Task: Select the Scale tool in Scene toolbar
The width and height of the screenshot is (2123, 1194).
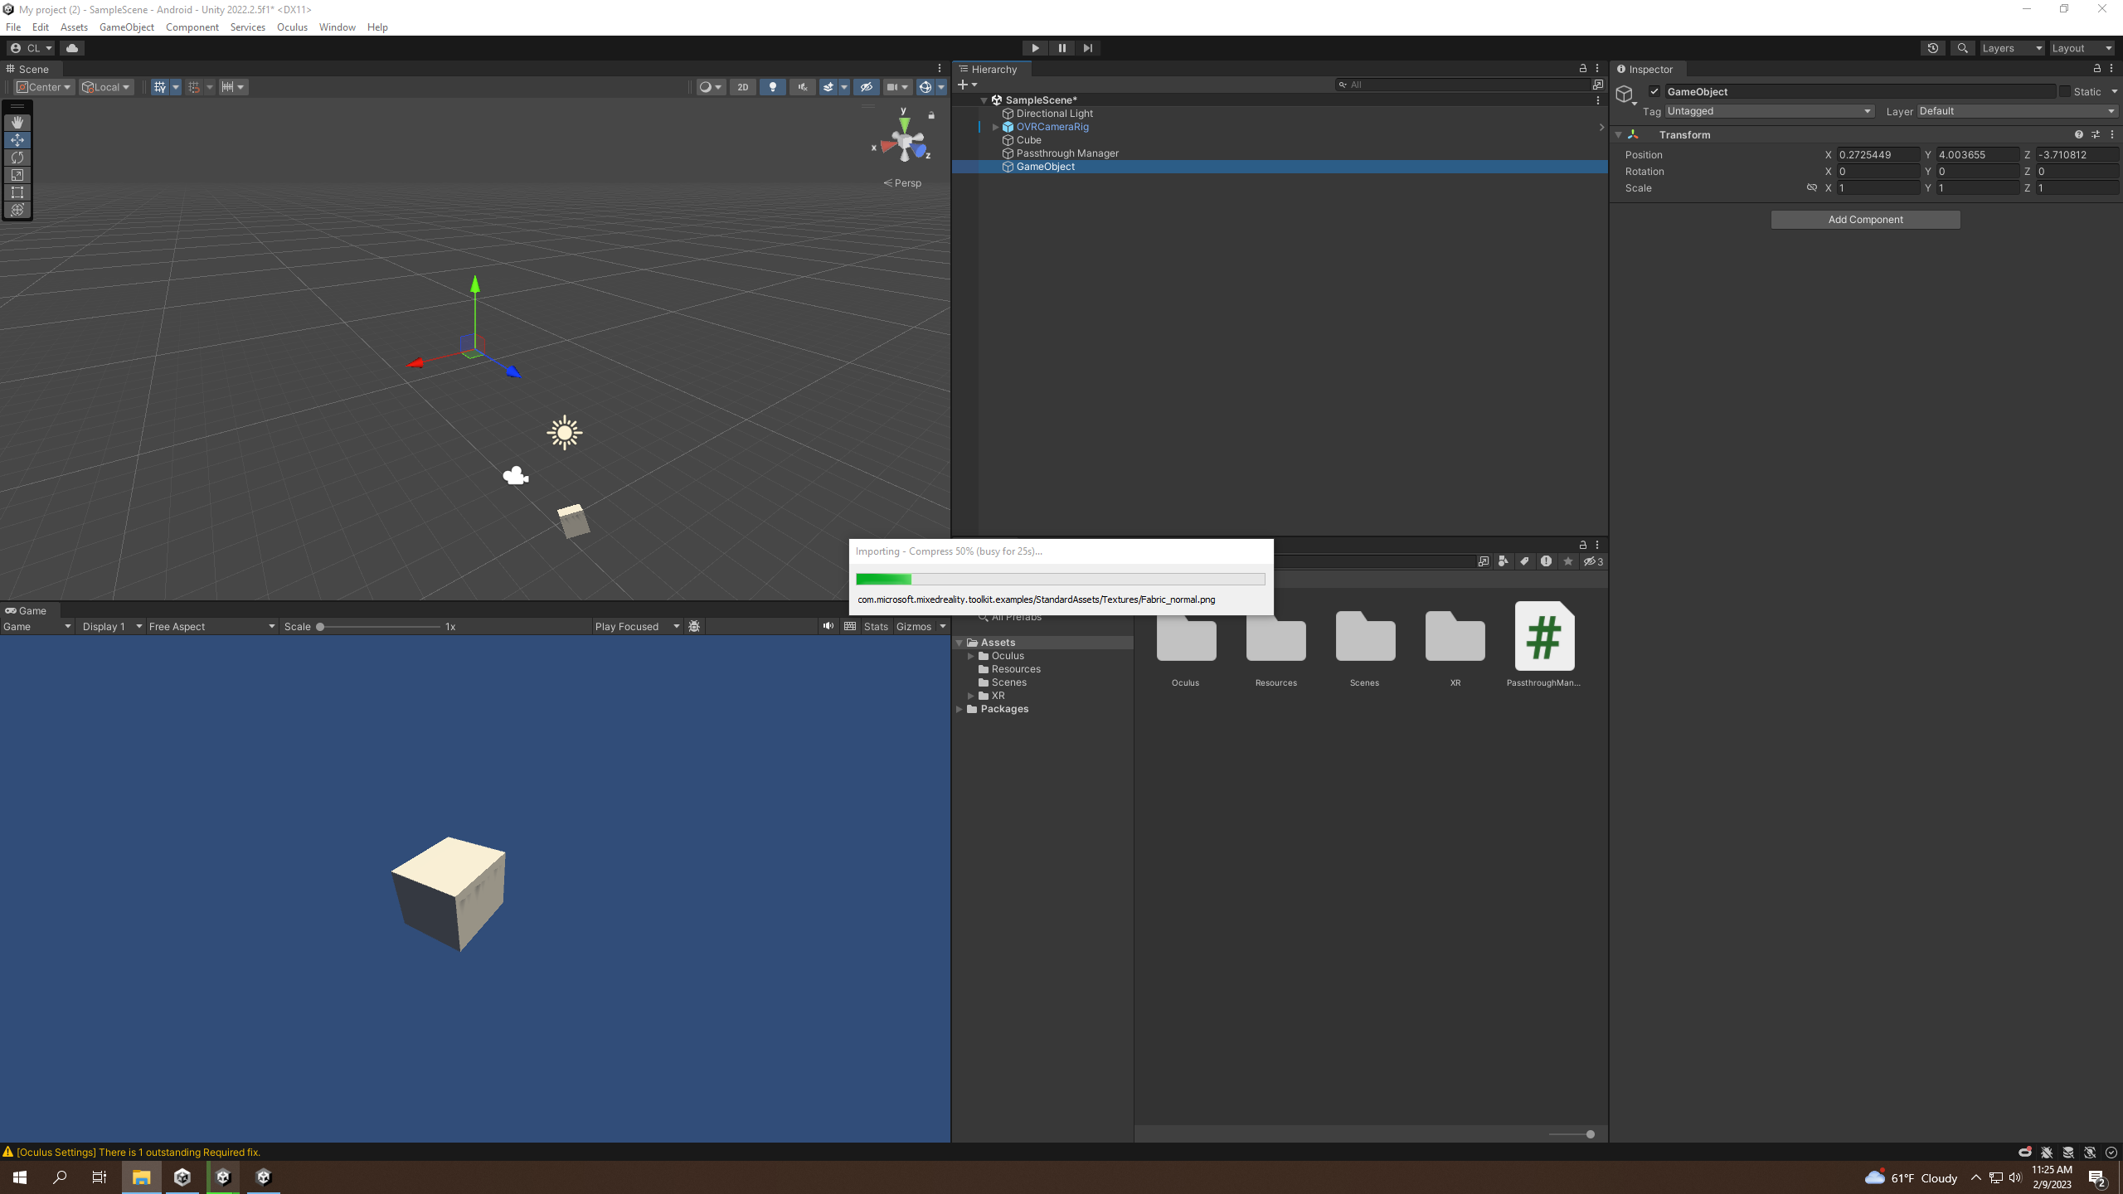Action: [17, 175]
